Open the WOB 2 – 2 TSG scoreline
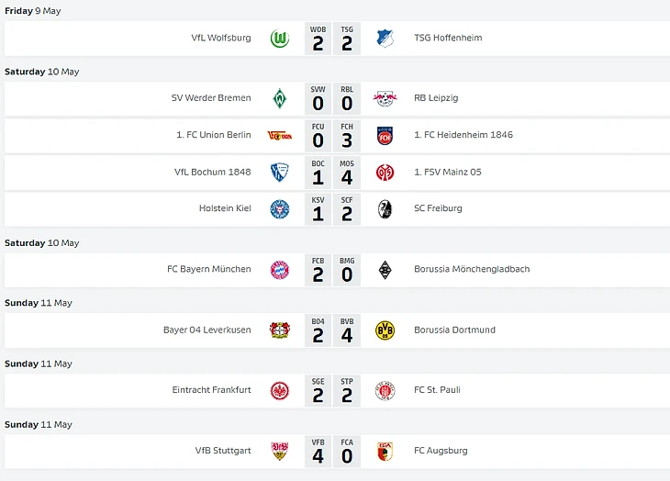 (x=332, y=39)
